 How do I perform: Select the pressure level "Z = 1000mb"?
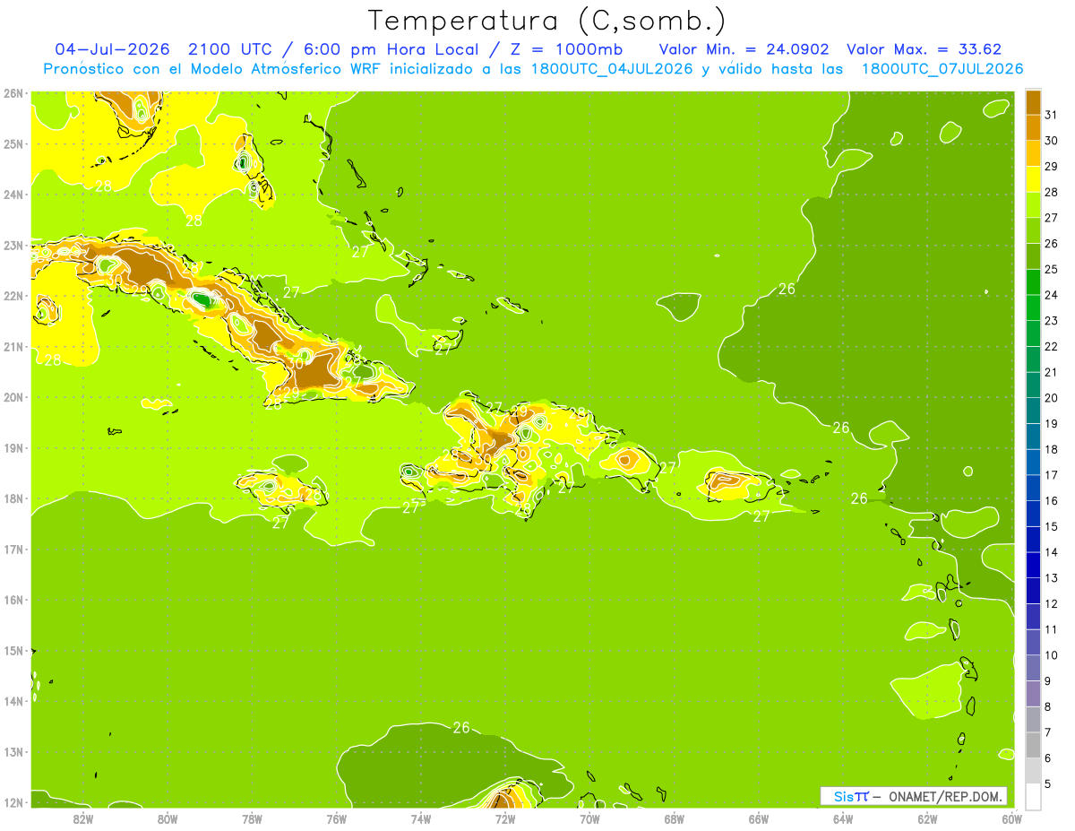(566, 49)
